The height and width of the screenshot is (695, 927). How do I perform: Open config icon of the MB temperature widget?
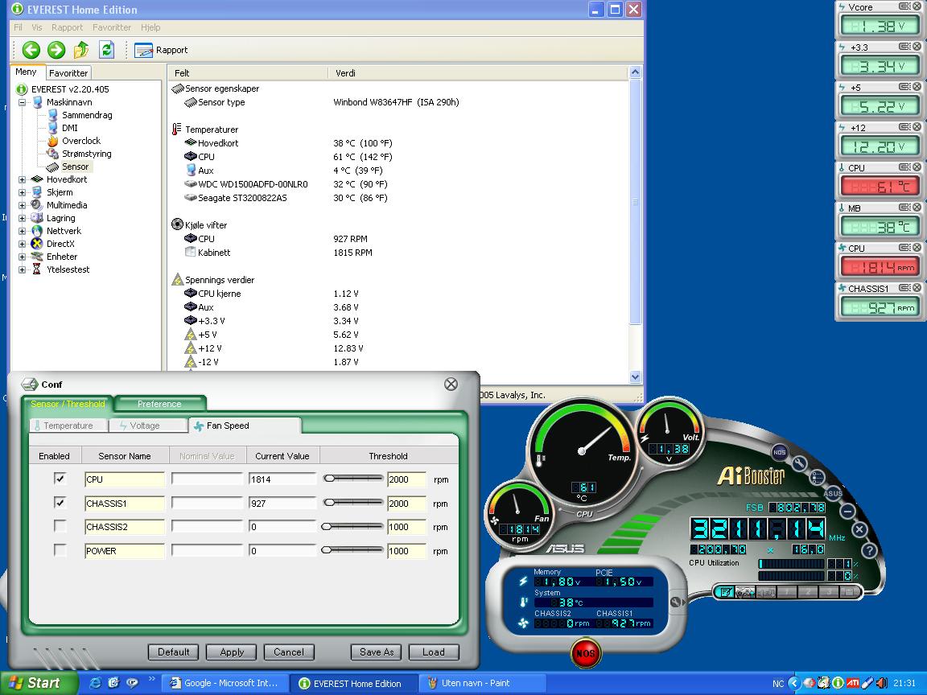pyautogui.click(x=904, y=208)
